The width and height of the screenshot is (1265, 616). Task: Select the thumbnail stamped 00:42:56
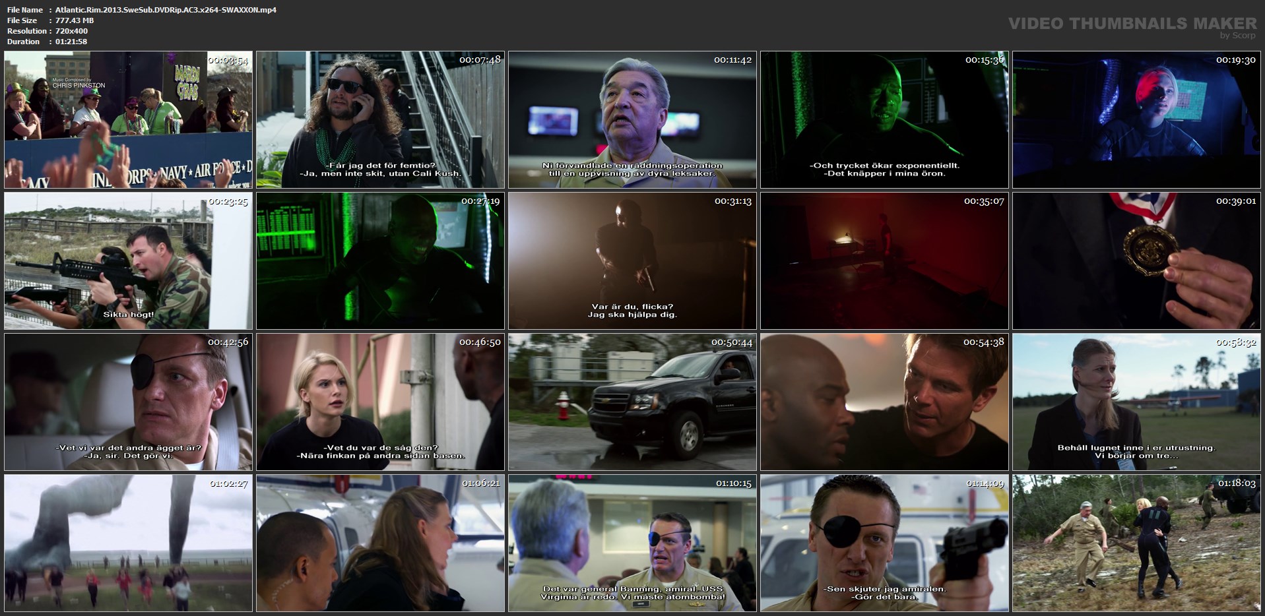tap(128, 402)
